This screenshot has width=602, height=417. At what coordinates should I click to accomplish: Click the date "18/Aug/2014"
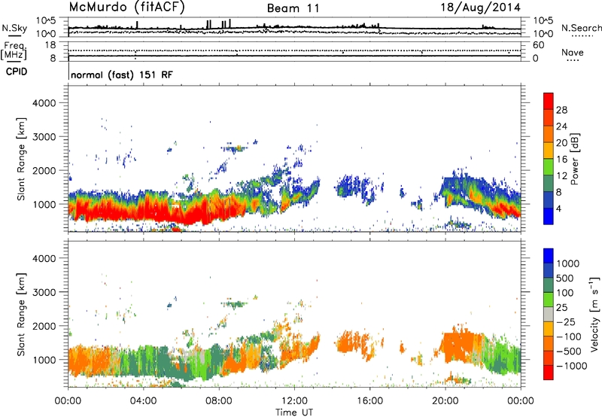[480, 7]
